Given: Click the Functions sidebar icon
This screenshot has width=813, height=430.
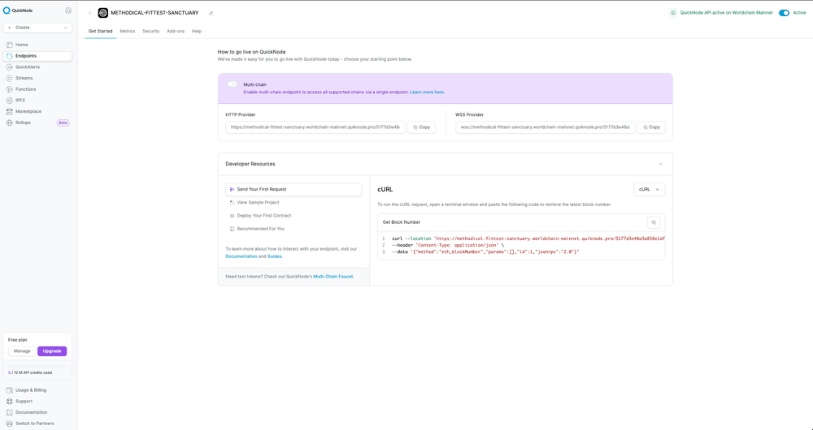Looking at the screenshot, I should tap(9, 89).
